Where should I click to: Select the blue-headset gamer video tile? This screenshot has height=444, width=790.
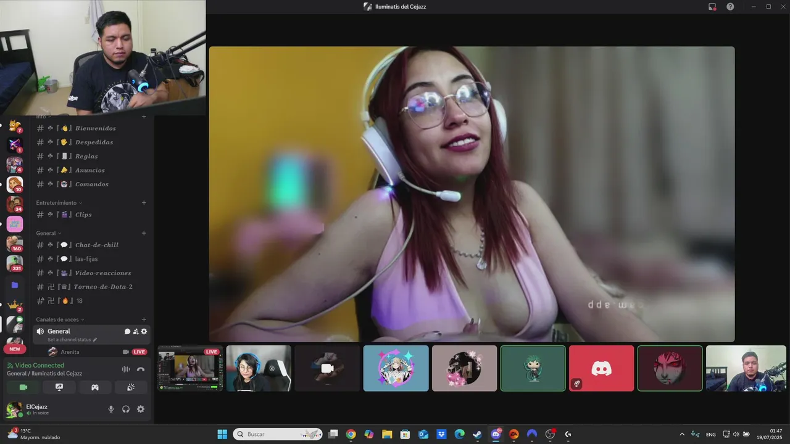259,368
